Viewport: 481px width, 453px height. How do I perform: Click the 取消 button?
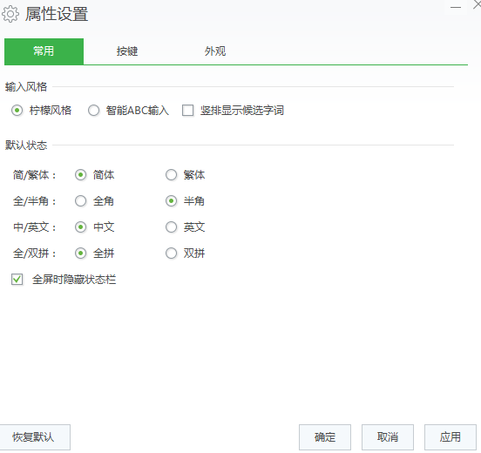coord(388,437)
